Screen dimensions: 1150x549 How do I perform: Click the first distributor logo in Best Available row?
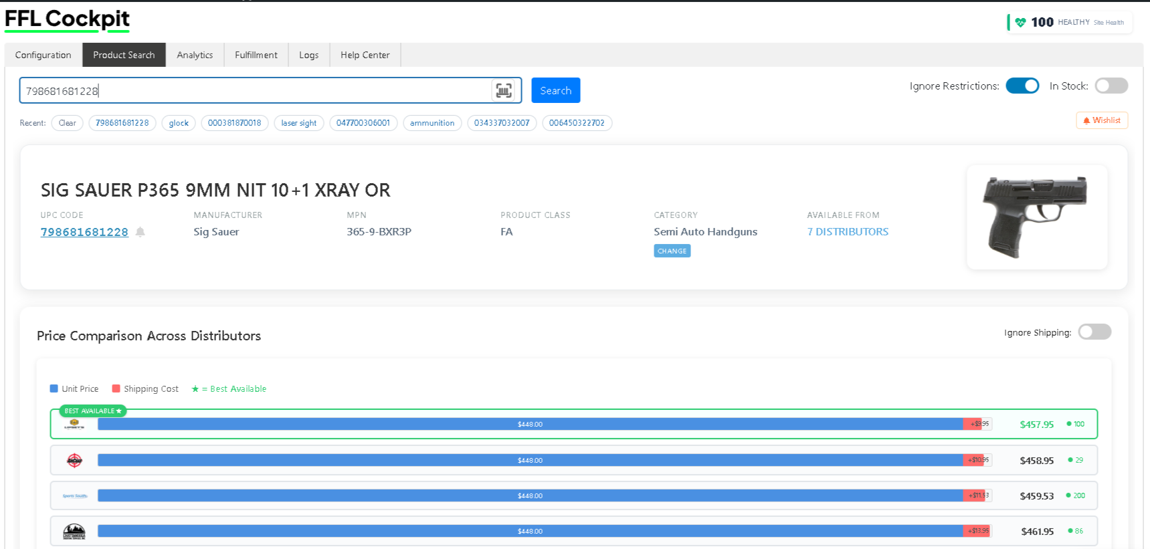(74, 424)
